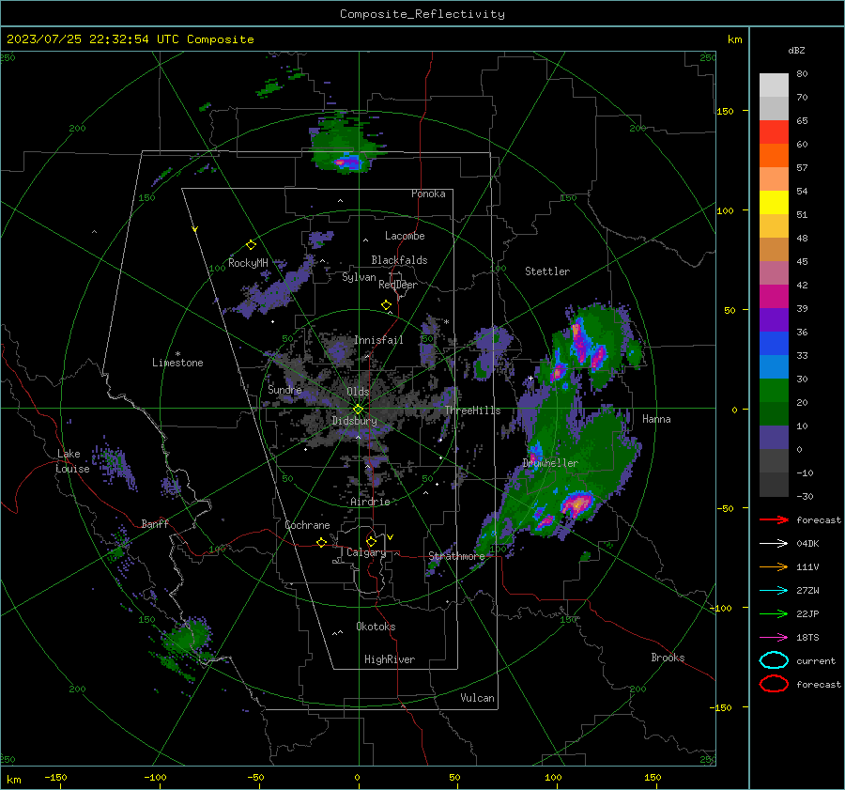Select the bright yellow dBZ swatch
This screenshot has height=790, width=845.
tap(774, 203)
